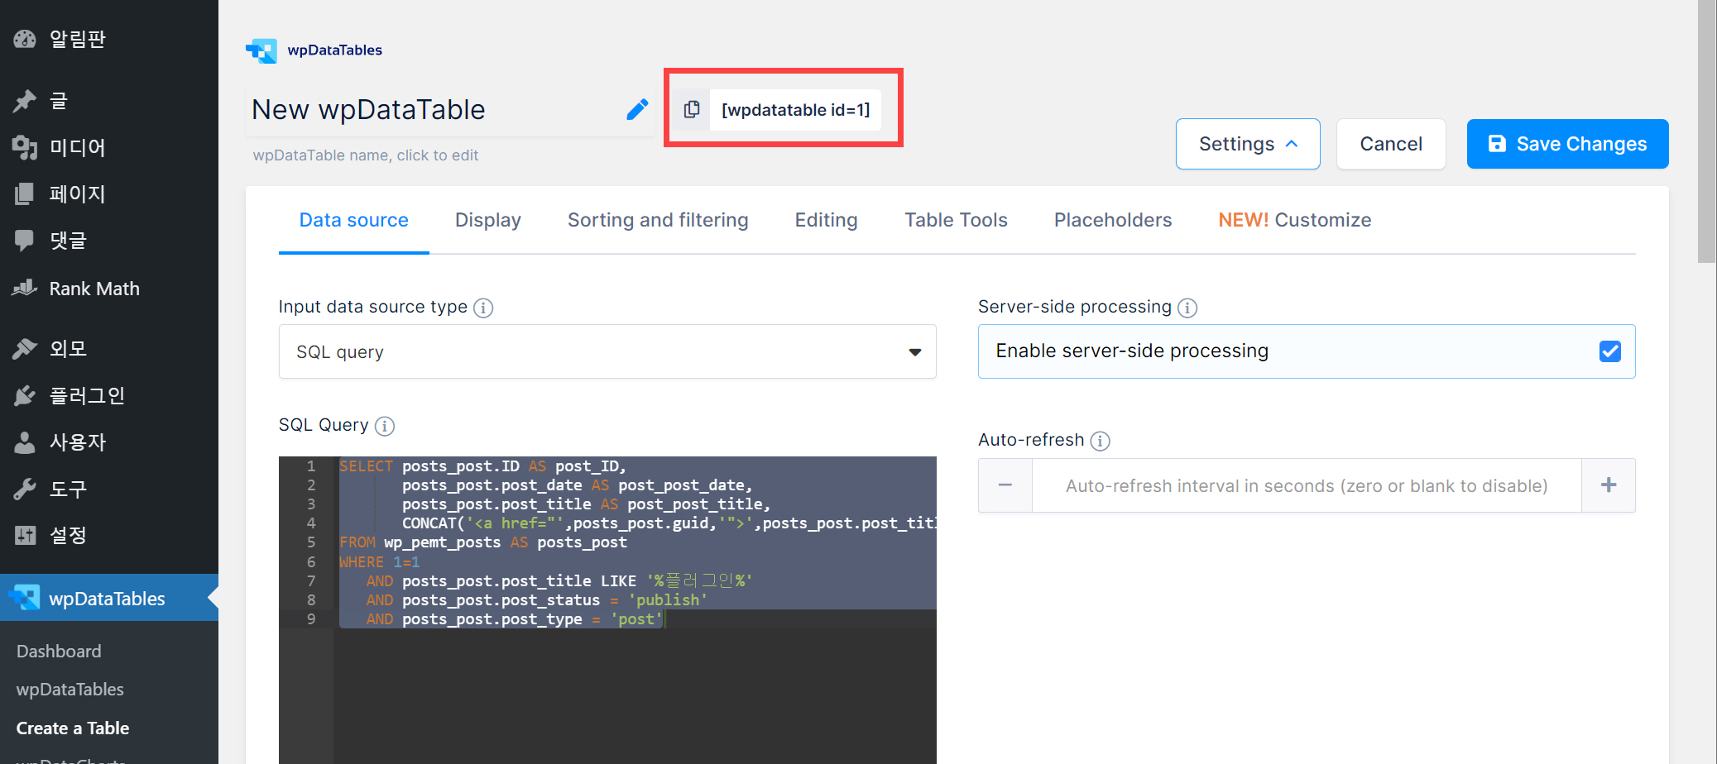
Task: Click the pencil icon to edit table name
Action: pos(637,109)
